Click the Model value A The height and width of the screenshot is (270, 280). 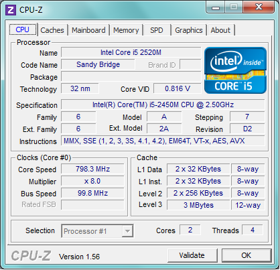(164, 117)
